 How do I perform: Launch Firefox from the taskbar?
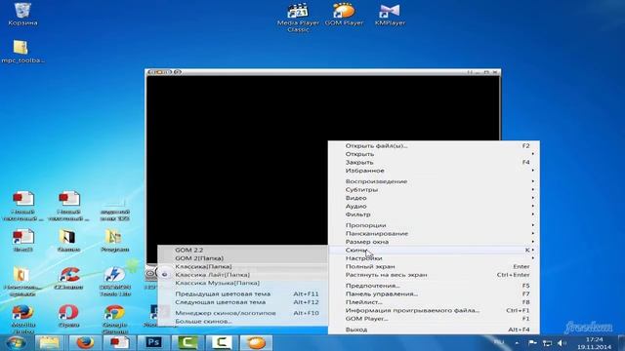click(85, 342)
